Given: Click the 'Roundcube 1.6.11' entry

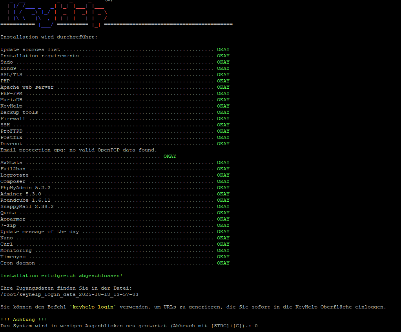Looking at the screenshot, I should pyautogui.click(x=25, y=200).
